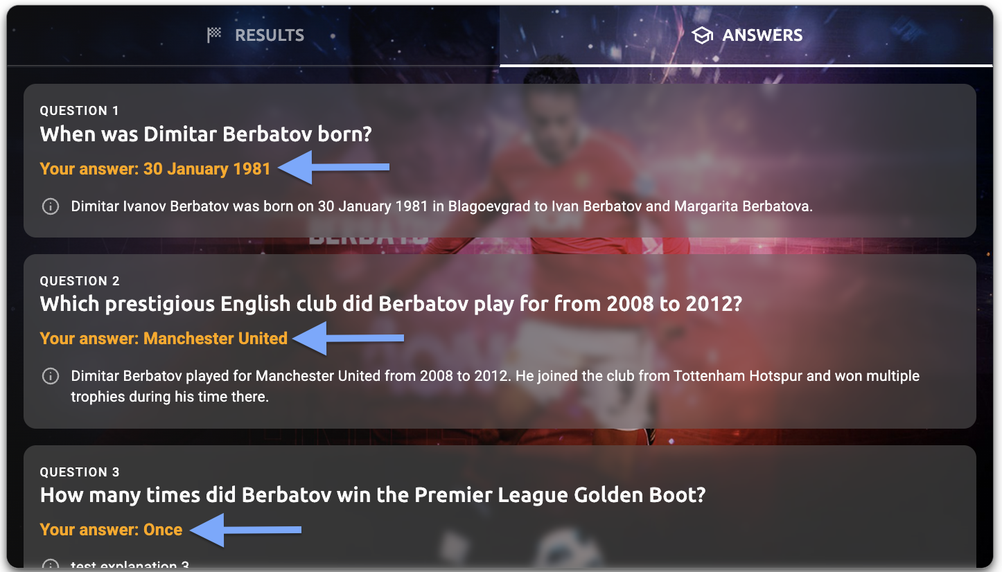Click "Your answer: Manchester United" text
This screenshot has width=1002, height=572.
[x=164, y=339]
